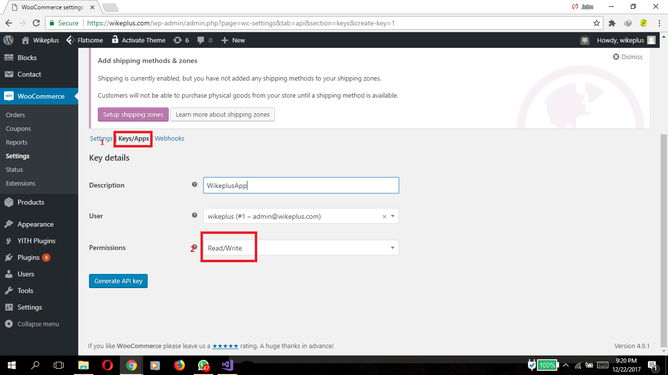Select WooCommerce Settings submenu item
Viewport: 668px width, 375px height.
tap(18, 156)
